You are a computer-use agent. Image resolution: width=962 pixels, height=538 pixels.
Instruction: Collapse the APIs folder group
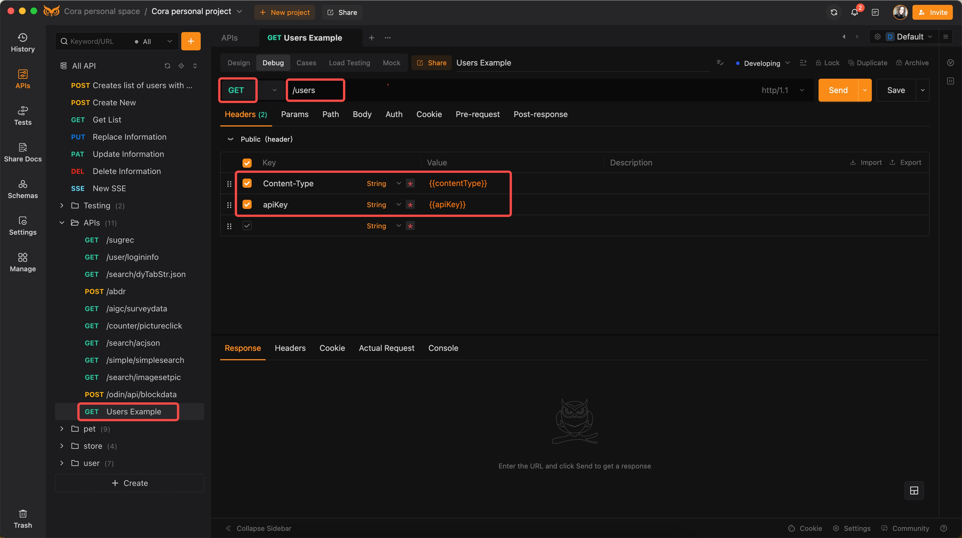62,222
